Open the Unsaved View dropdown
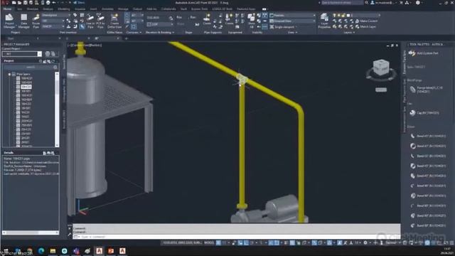Image resolution: width=455 pixels, height=256 pixels. [x=292, y=21]
